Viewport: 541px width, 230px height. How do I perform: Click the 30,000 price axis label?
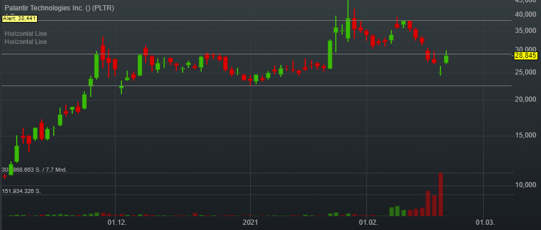526,49
